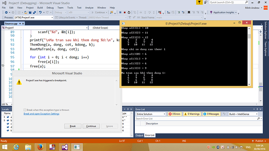Click the Save All toolbar icon
Image resolution: width=269 pixels, height=151 pixels.
tap(34, 12)
